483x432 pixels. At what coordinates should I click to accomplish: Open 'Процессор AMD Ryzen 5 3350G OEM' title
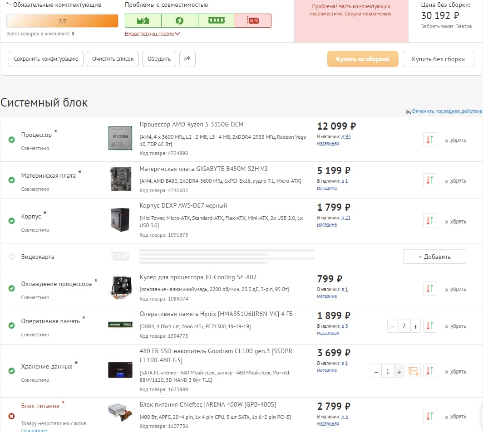coord(191,124)
